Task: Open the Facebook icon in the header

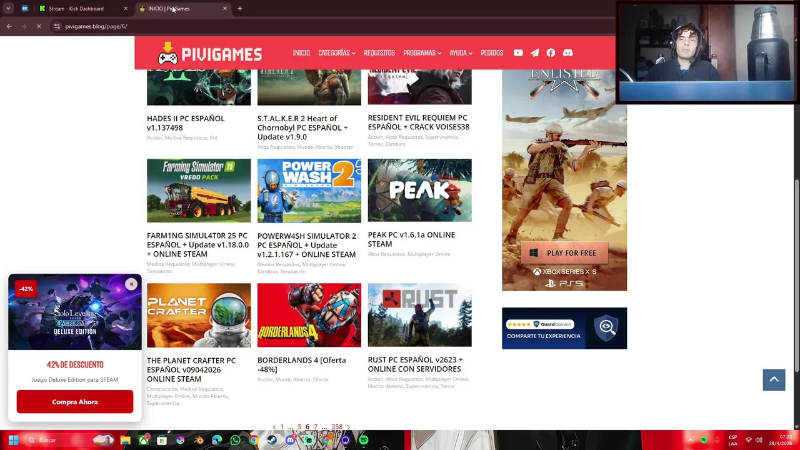Action: [551, 53]
